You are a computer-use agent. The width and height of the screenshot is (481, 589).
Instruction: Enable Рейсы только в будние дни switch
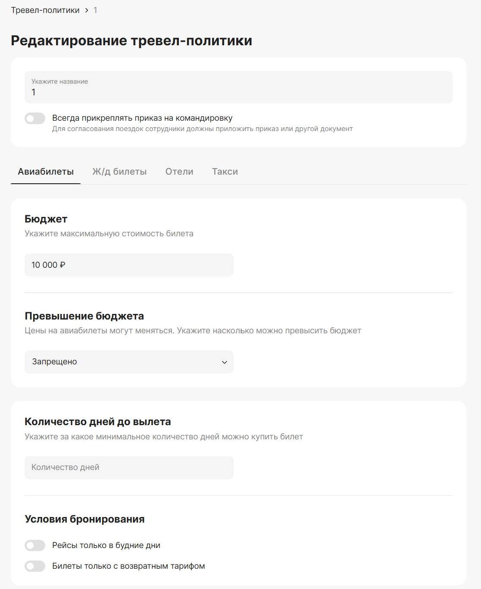pos(35,545)
